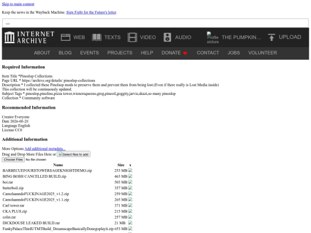
Task: Remove colin.rar from file list
Action: tap(130, 217)
